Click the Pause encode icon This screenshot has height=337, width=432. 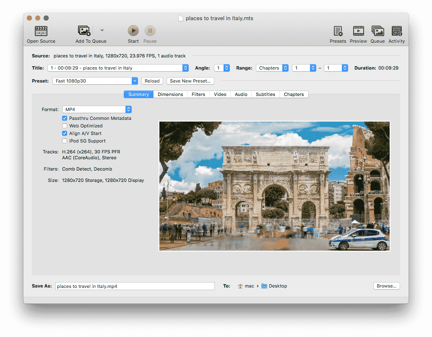tap(150, 31)
